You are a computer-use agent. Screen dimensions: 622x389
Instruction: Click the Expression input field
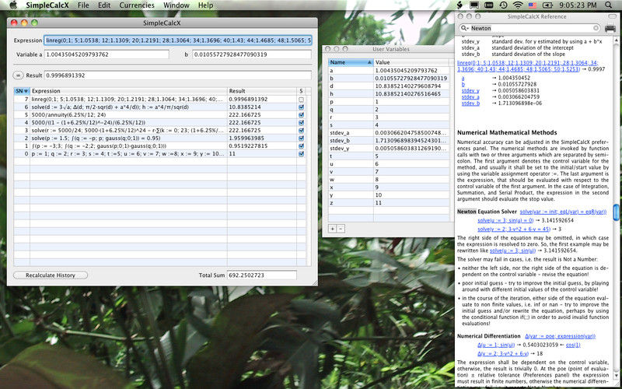coord(178,40)
